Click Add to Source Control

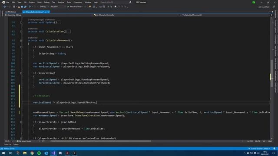259,149
